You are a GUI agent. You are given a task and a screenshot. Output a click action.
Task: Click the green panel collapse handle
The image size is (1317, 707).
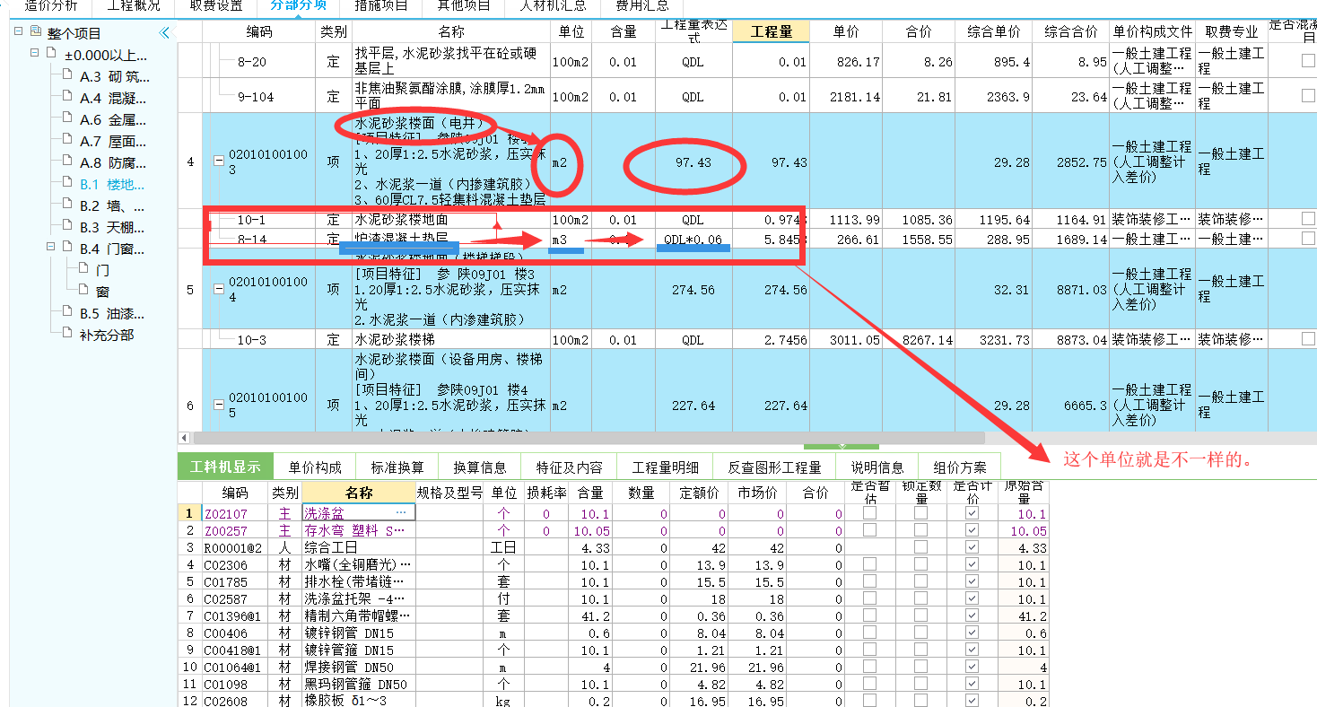[842, 446]
